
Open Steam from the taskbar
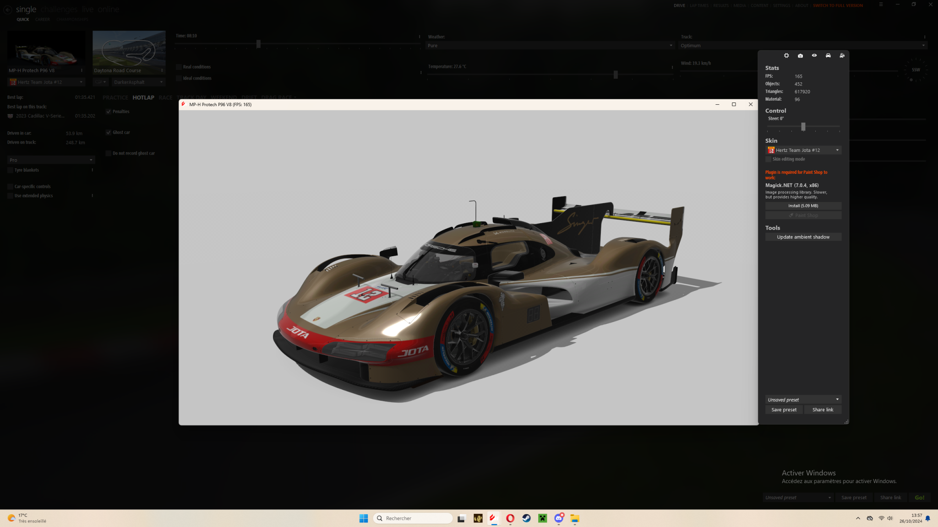pyautogui.click(x=526, y=518)
